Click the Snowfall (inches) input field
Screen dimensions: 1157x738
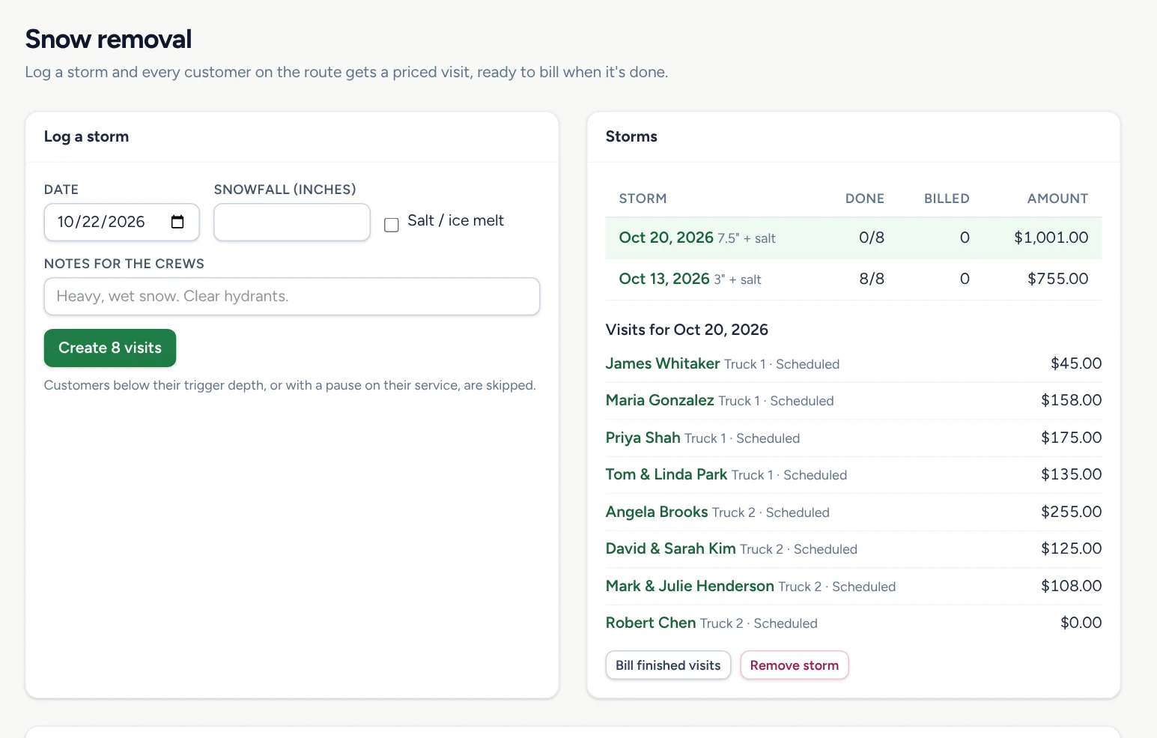[x=292, y=223]
